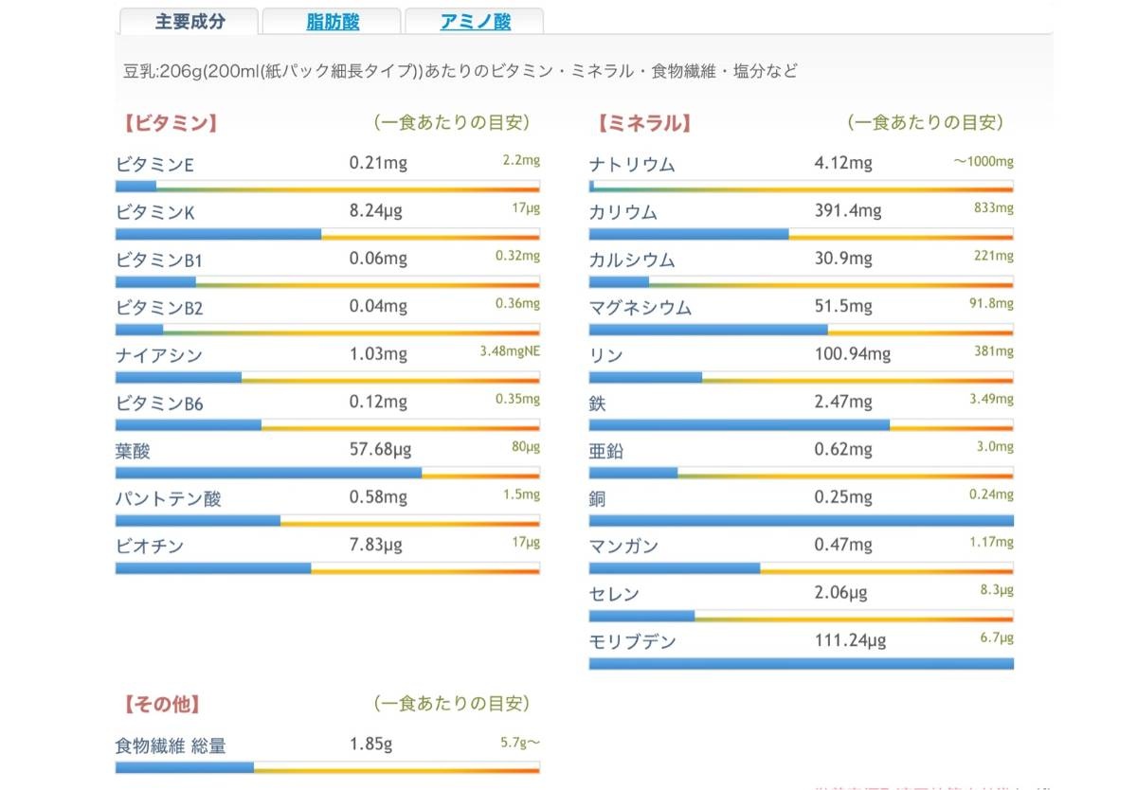1137x790 pixels.
Task: Click the 葉酸 progress bar
Action: pyautogui.click(x=327, y=472)
